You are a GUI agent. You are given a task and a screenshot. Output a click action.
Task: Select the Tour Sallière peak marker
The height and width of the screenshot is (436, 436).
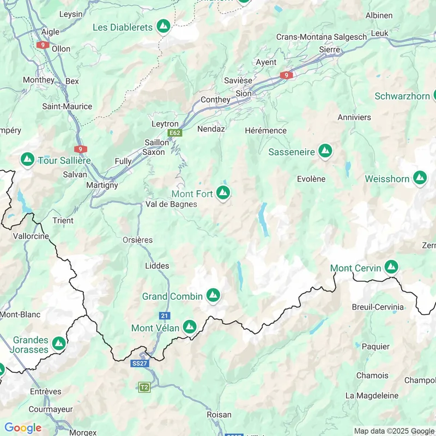(28, 160)
